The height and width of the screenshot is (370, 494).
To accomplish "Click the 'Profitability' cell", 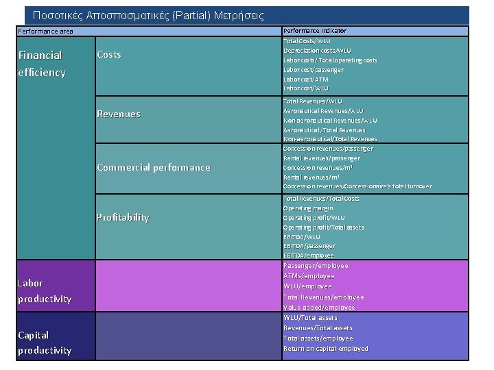I will pyautogui.click(x=189, y=227).
